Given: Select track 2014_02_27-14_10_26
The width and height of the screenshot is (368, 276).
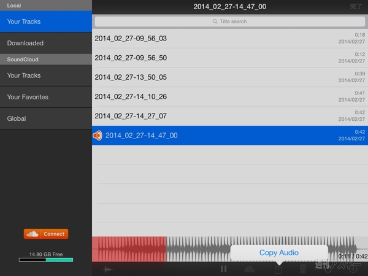Looking at the screenshot, I should click(x=230, y=97).
